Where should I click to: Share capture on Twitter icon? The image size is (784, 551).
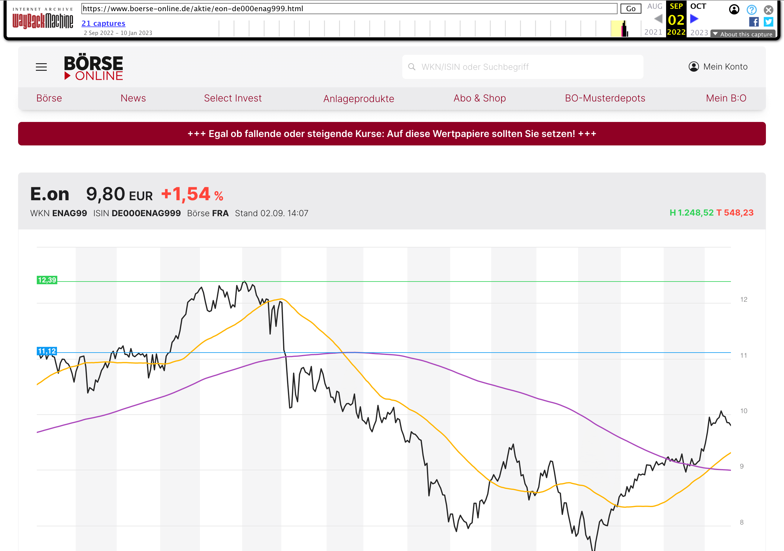(x=768, y=22)
